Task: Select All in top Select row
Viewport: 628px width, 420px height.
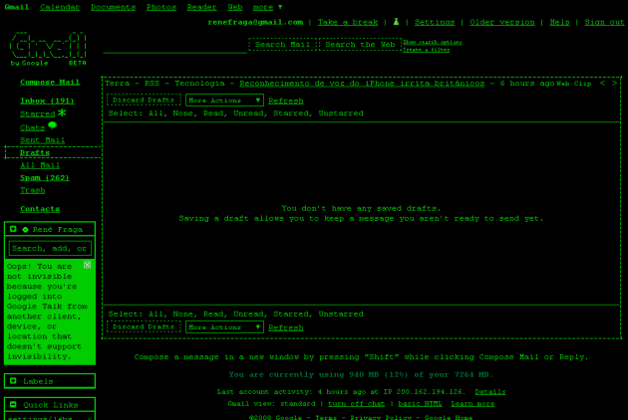Action: point(155,113)
